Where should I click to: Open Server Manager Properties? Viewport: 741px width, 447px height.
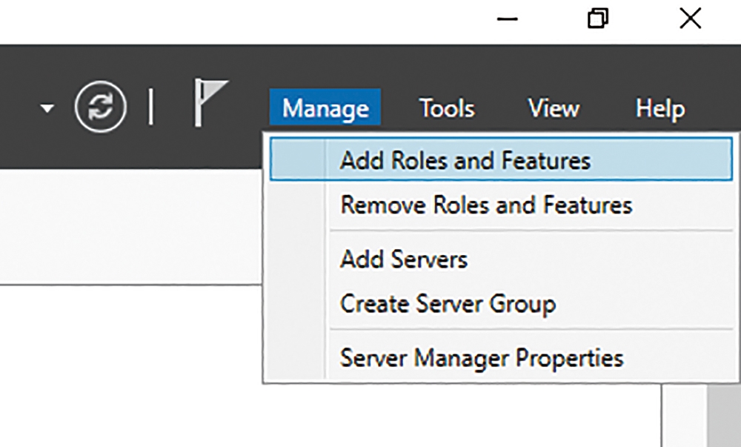[502, 358]
